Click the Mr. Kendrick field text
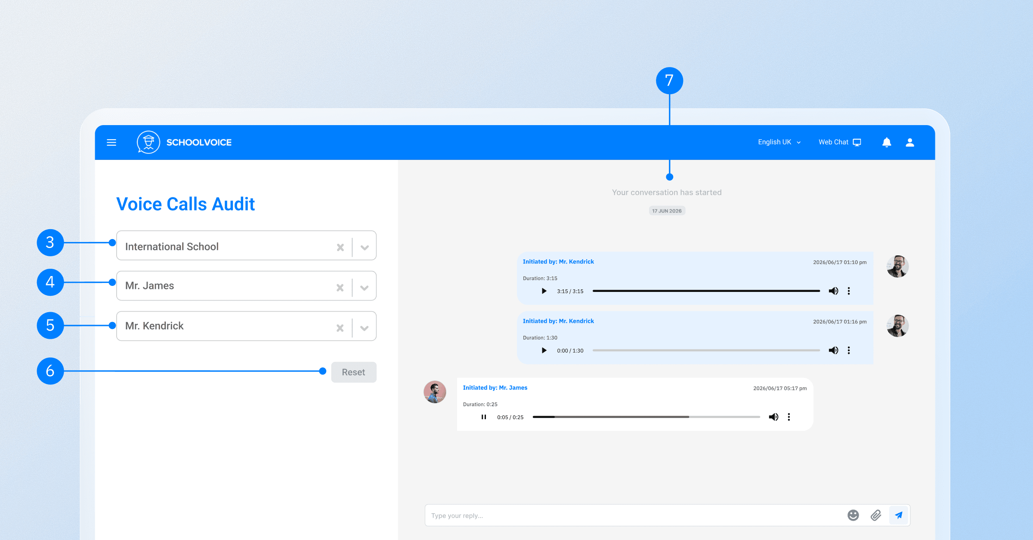This screenshot has width=1033, height=540. click(154, 326)
